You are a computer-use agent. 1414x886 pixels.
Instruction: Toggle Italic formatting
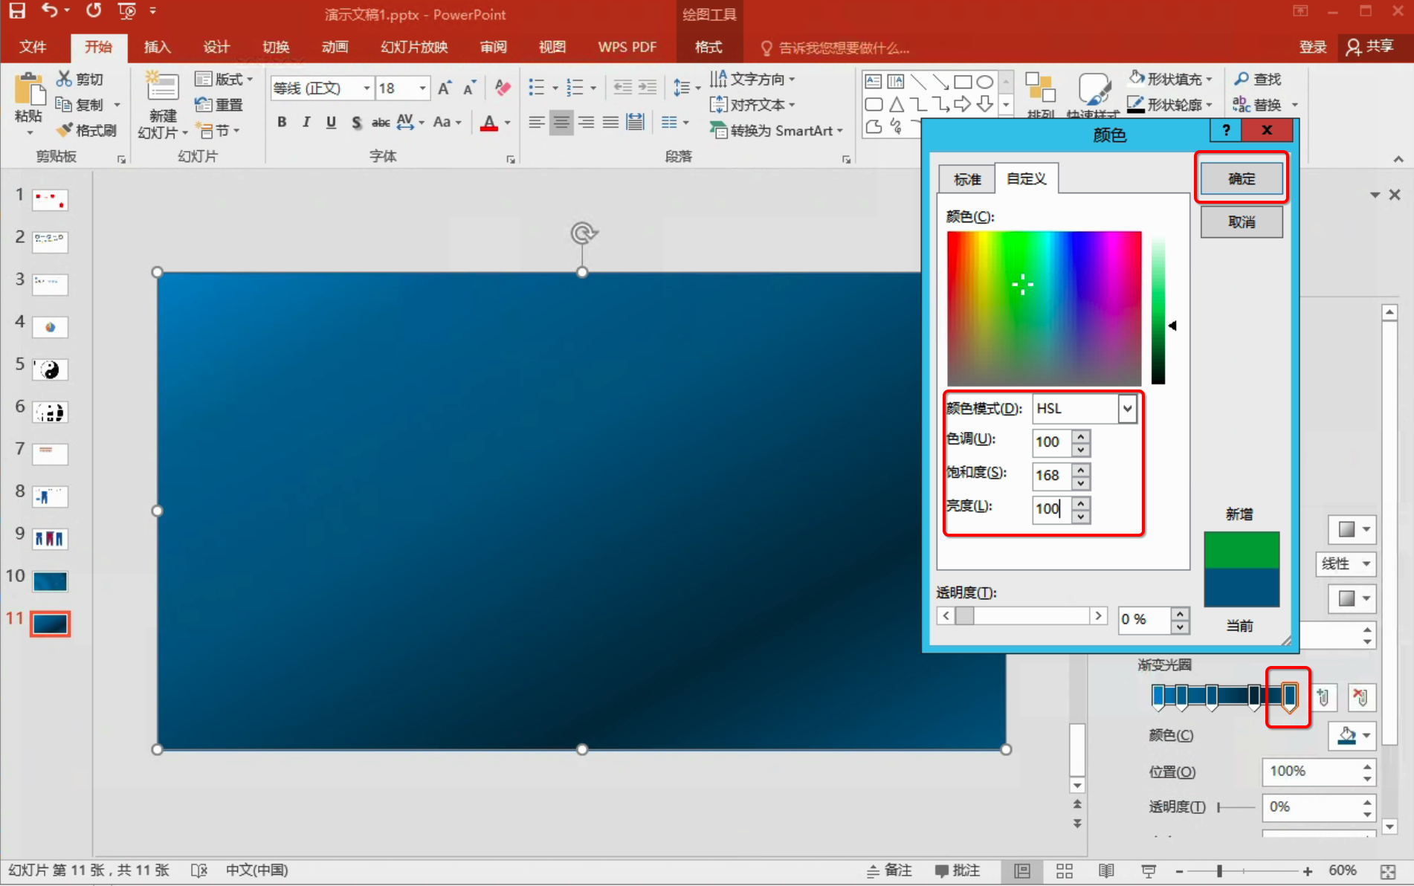coord(306,122)
